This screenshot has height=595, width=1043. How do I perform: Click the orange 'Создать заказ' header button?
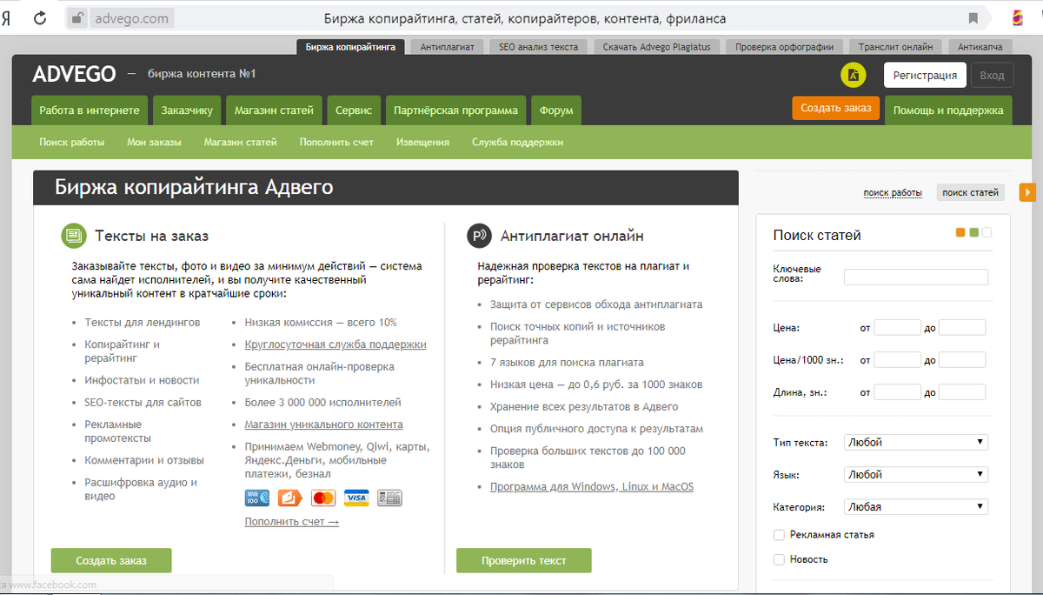[x=836, y=108]
